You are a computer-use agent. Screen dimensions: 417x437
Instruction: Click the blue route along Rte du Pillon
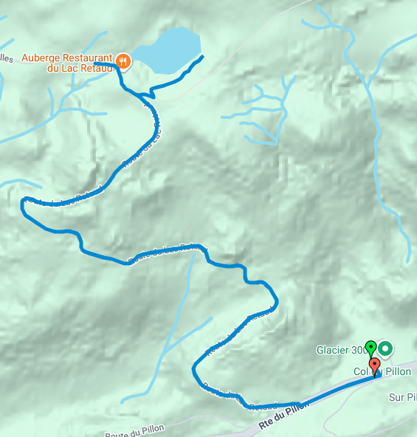[339, 390]
